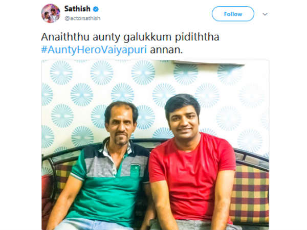Click the blue verified badge beside Sathish

[96, 9]
